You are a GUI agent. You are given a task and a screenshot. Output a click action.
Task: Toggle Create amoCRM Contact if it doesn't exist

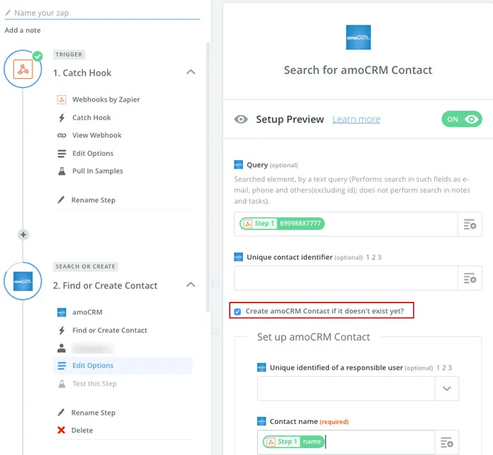pos(237,312)
